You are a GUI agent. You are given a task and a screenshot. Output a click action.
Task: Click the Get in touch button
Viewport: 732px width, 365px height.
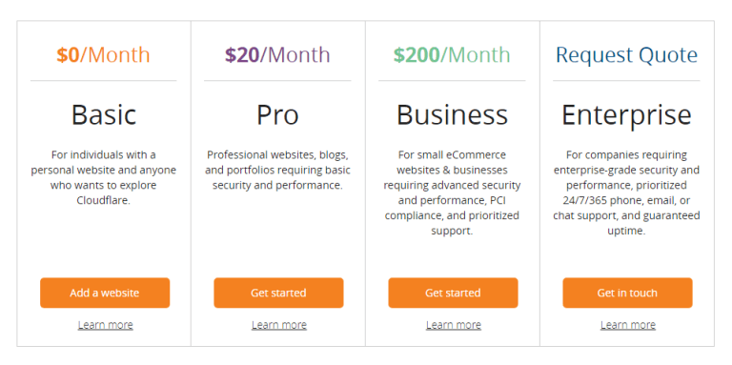[x=627, y=293]
